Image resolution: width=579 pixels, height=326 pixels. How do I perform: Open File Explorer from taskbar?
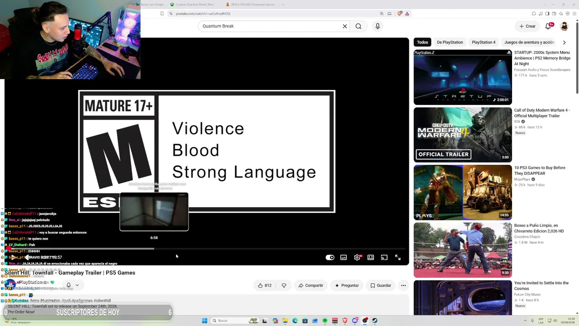pyautogui.click(x=285, y=321)
